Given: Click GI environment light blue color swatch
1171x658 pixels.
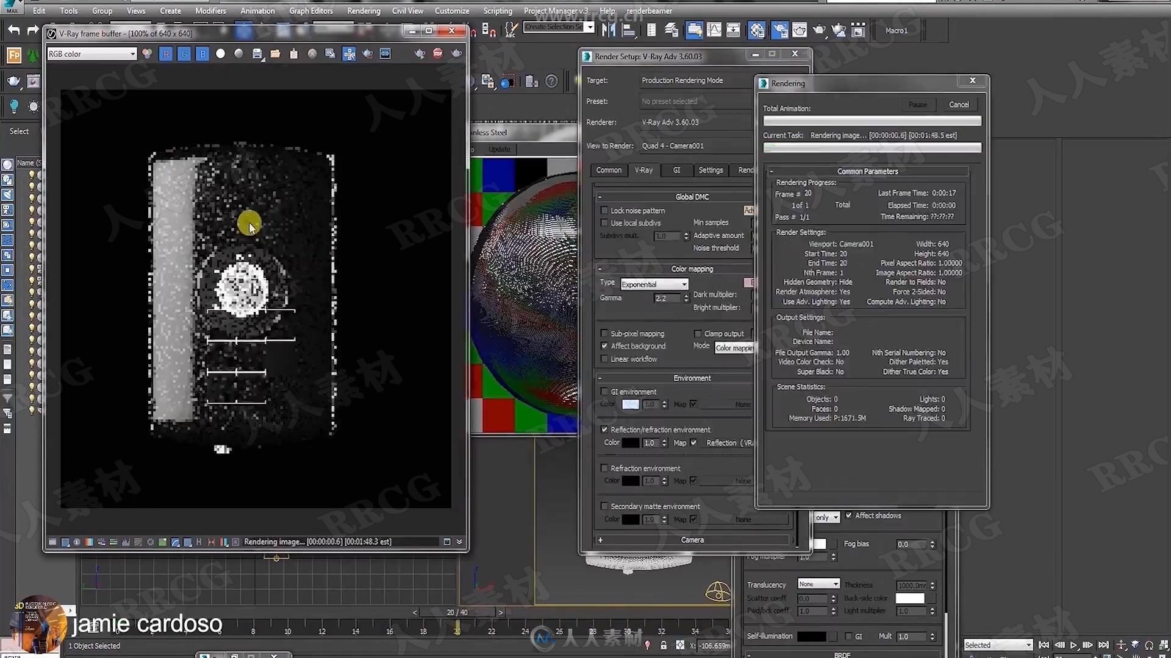Looking at the screenshot, I should point(631,405).
